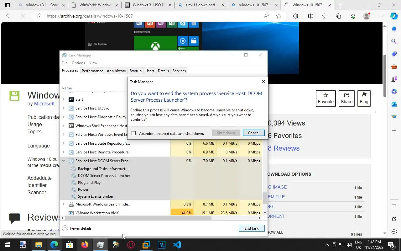
Task: Open Firefox from the taskbar
Action: 85,245
